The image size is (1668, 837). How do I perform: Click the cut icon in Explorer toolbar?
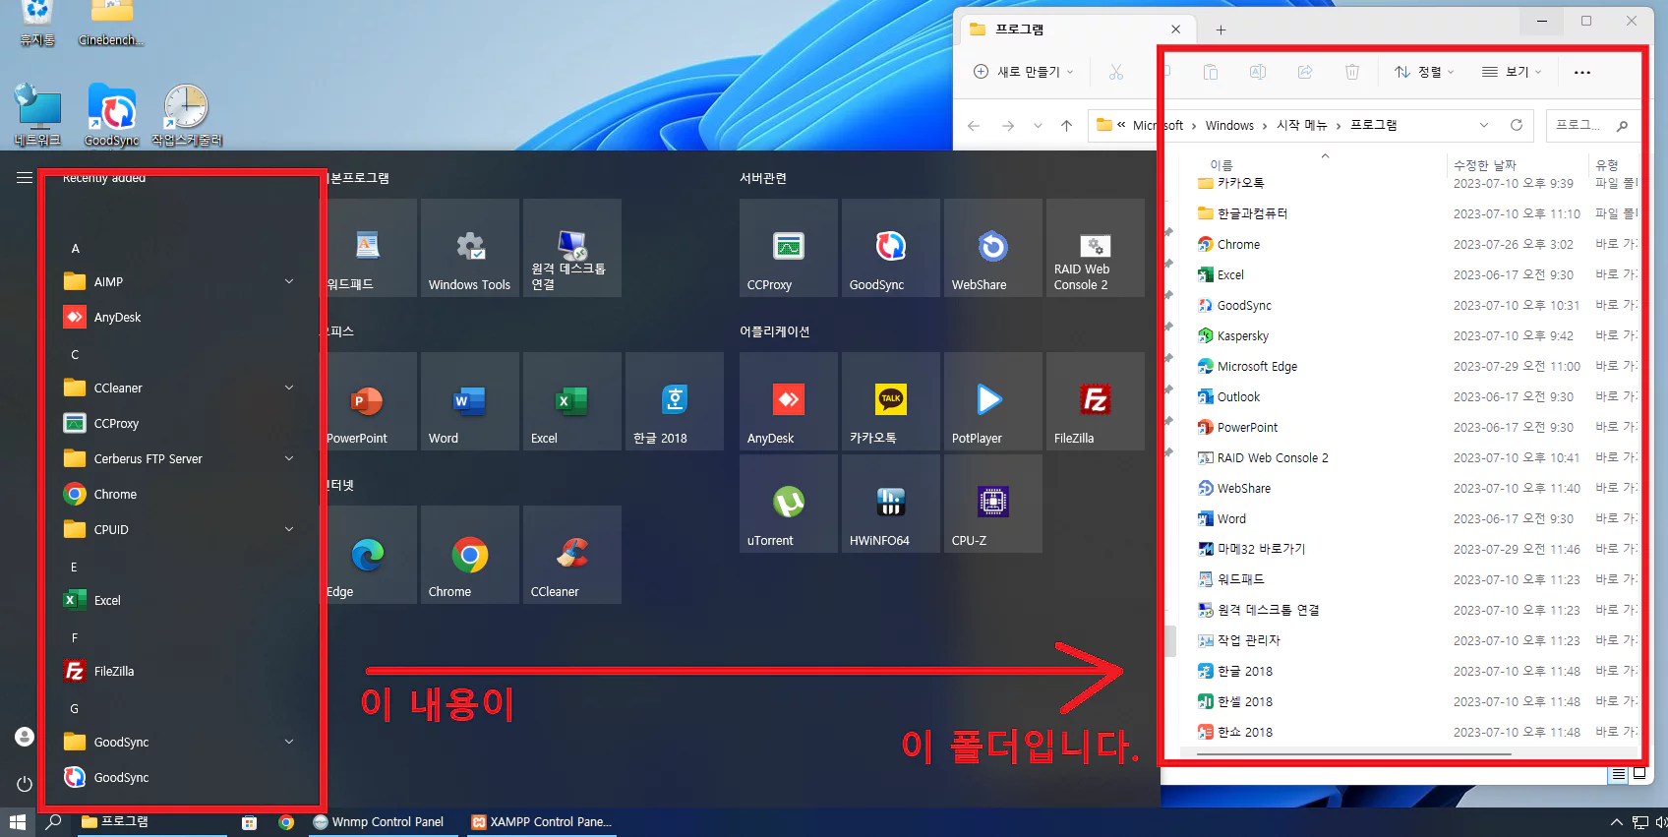(x=1115, y=72)
